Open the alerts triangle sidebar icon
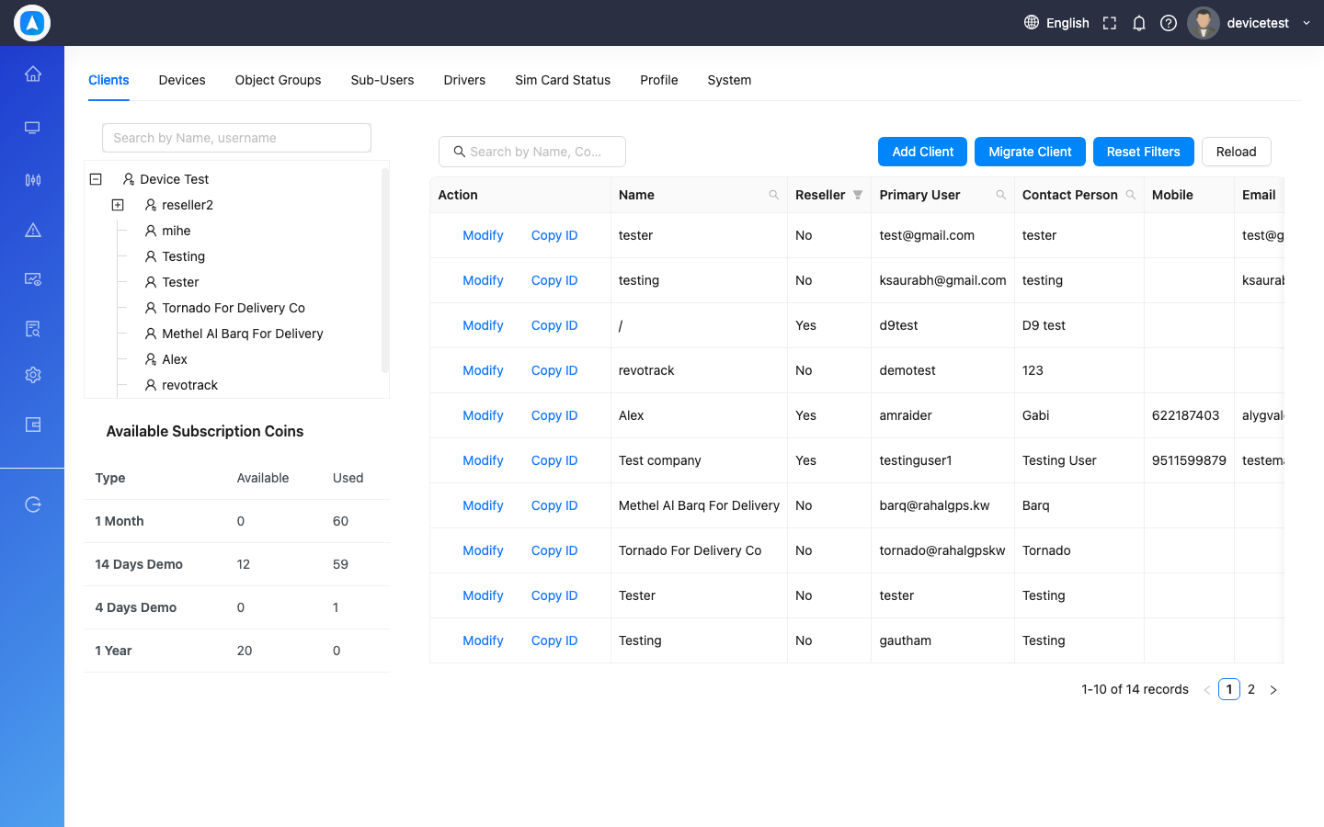This screenshot has width=1324, height=827. click(x=33, y=230)
